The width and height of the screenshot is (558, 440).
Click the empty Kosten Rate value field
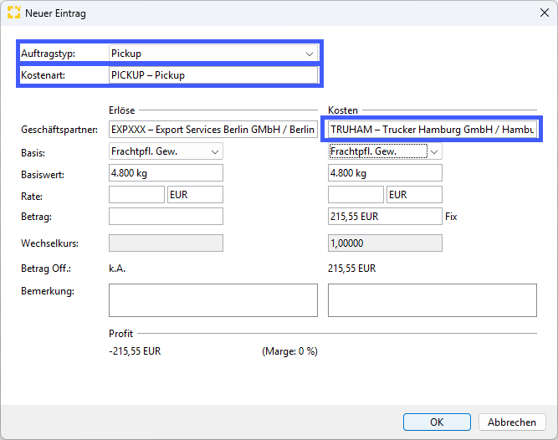pyautogui.click(x=356, y=195)
